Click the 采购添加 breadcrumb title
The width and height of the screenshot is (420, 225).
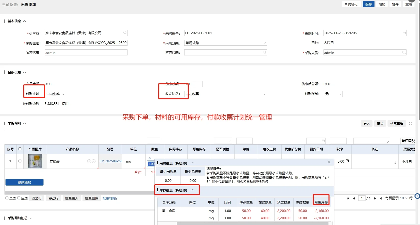(28, 4)
